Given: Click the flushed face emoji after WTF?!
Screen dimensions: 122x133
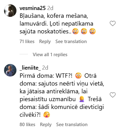Looking at the screenshot, I should 79,76.
